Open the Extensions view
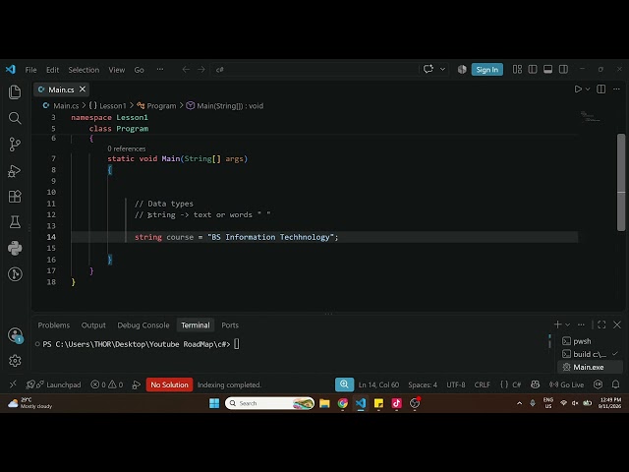This screenshot has height=472, width=629. (15, 197)
